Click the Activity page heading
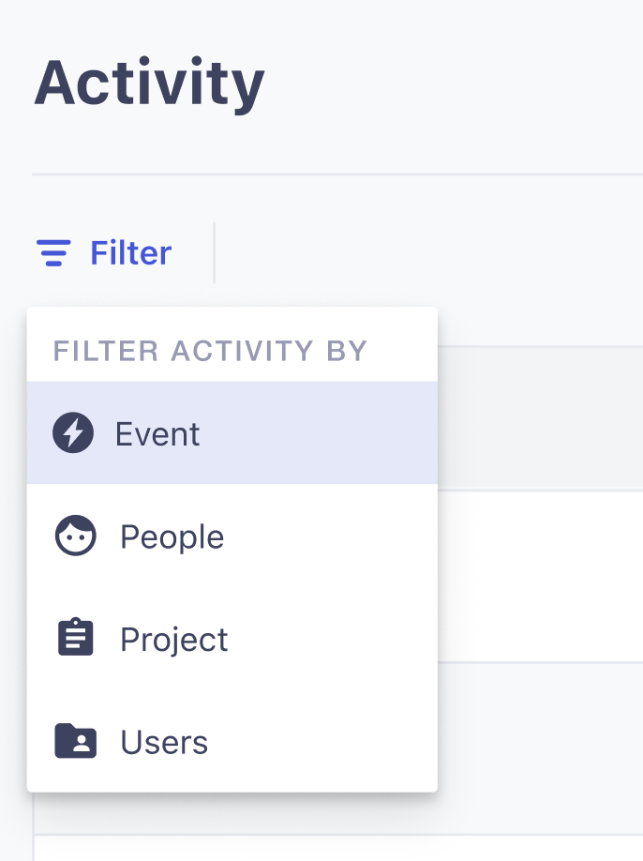The image size is (643, 861). coord(149,83)
